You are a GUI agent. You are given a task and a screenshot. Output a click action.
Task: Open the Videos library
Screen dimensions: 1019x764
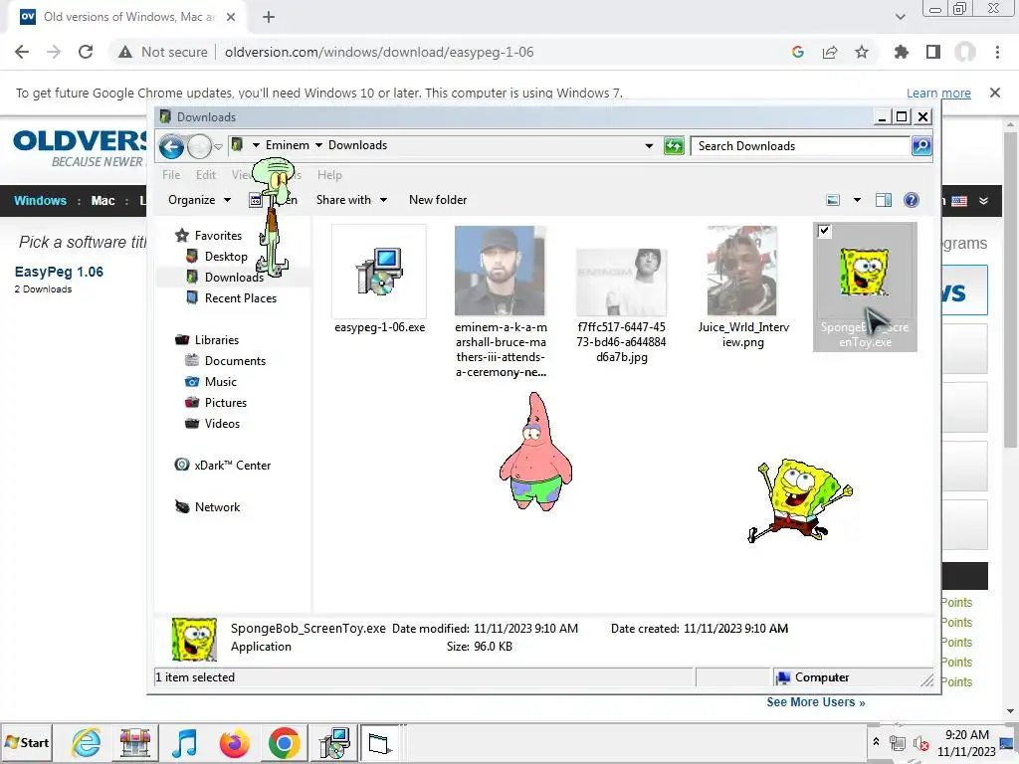(x=222, y=423)
